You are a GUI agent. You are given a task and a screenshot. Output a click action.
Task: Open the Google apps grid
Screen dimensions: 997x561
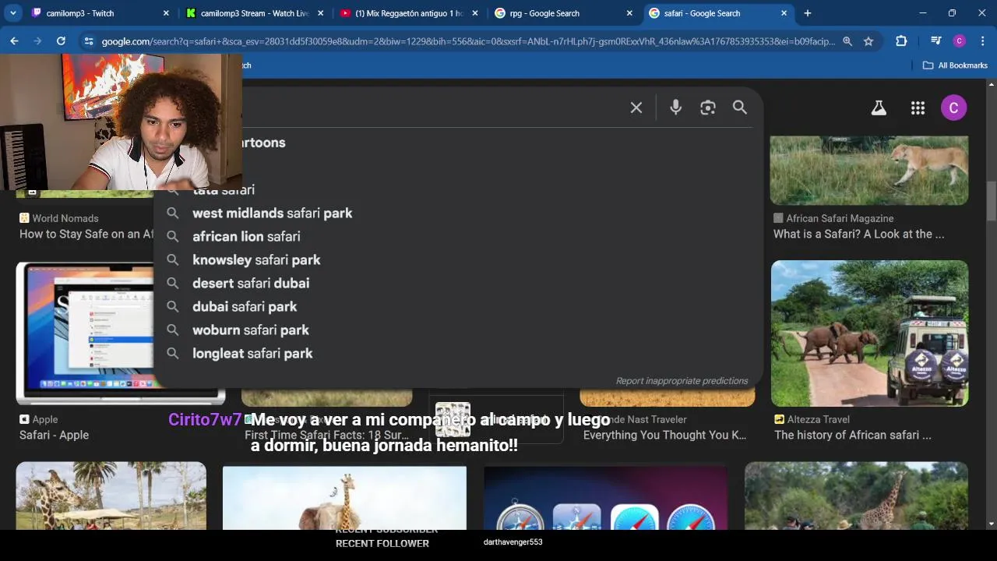(x=918, y=108)
